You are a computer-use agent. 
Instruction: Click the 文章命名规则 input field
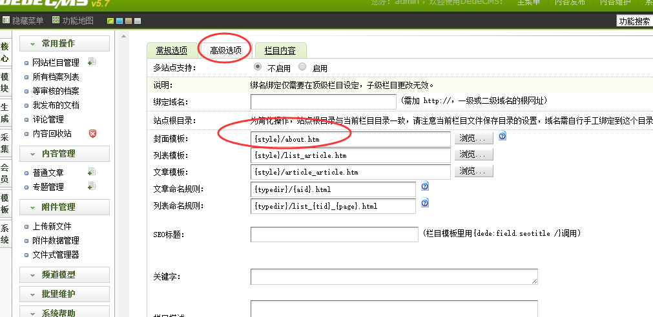[333, 189]
